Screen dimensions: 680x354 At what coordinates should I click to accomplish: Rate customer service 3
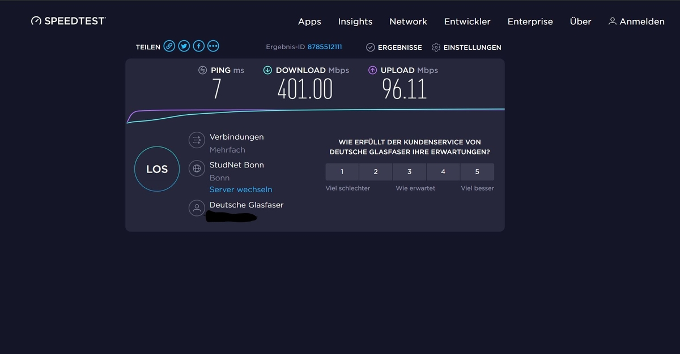tap(410, 171)
